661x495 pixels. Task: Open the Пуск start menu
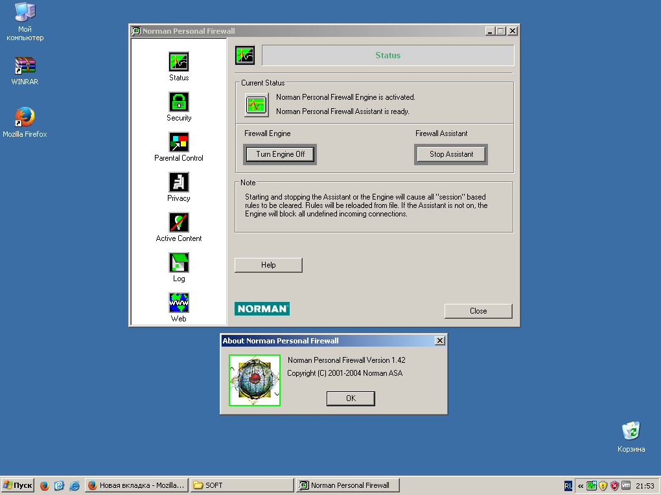18,485
